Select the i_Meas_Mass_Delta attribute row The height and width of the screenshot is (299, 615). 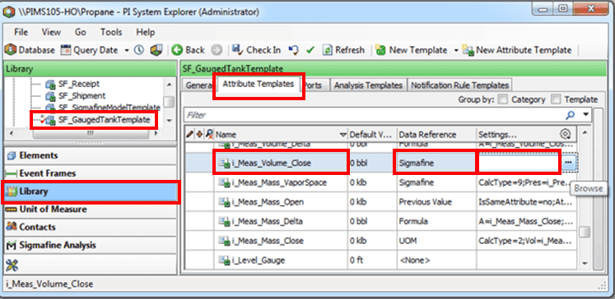tap(381, 221)
